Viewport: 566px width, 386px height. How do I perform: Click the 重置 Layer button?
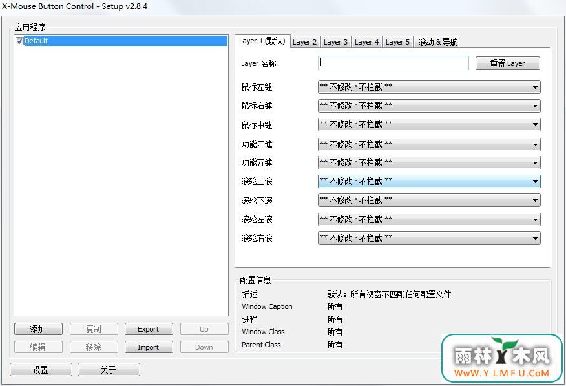(507, 63)
